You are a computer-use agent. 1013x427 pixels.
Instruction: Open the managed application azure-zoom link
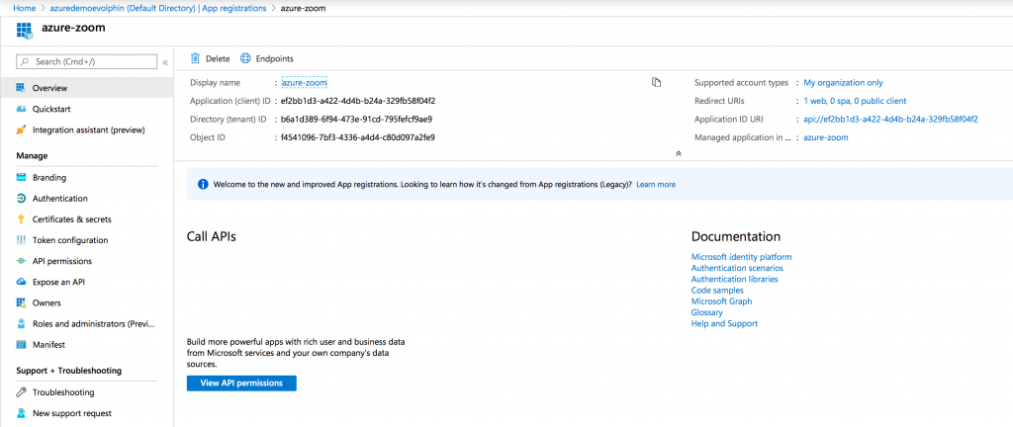coord(826,137)
